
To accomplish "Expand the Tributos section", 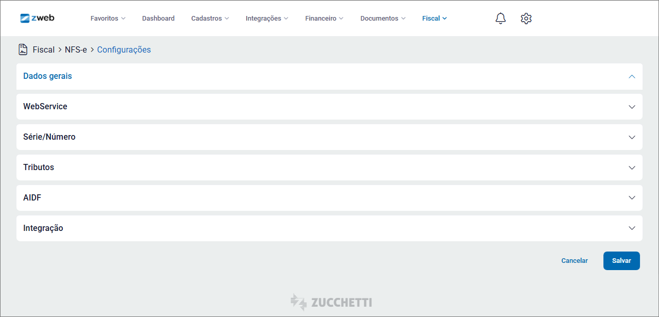I will click(632, 168).
